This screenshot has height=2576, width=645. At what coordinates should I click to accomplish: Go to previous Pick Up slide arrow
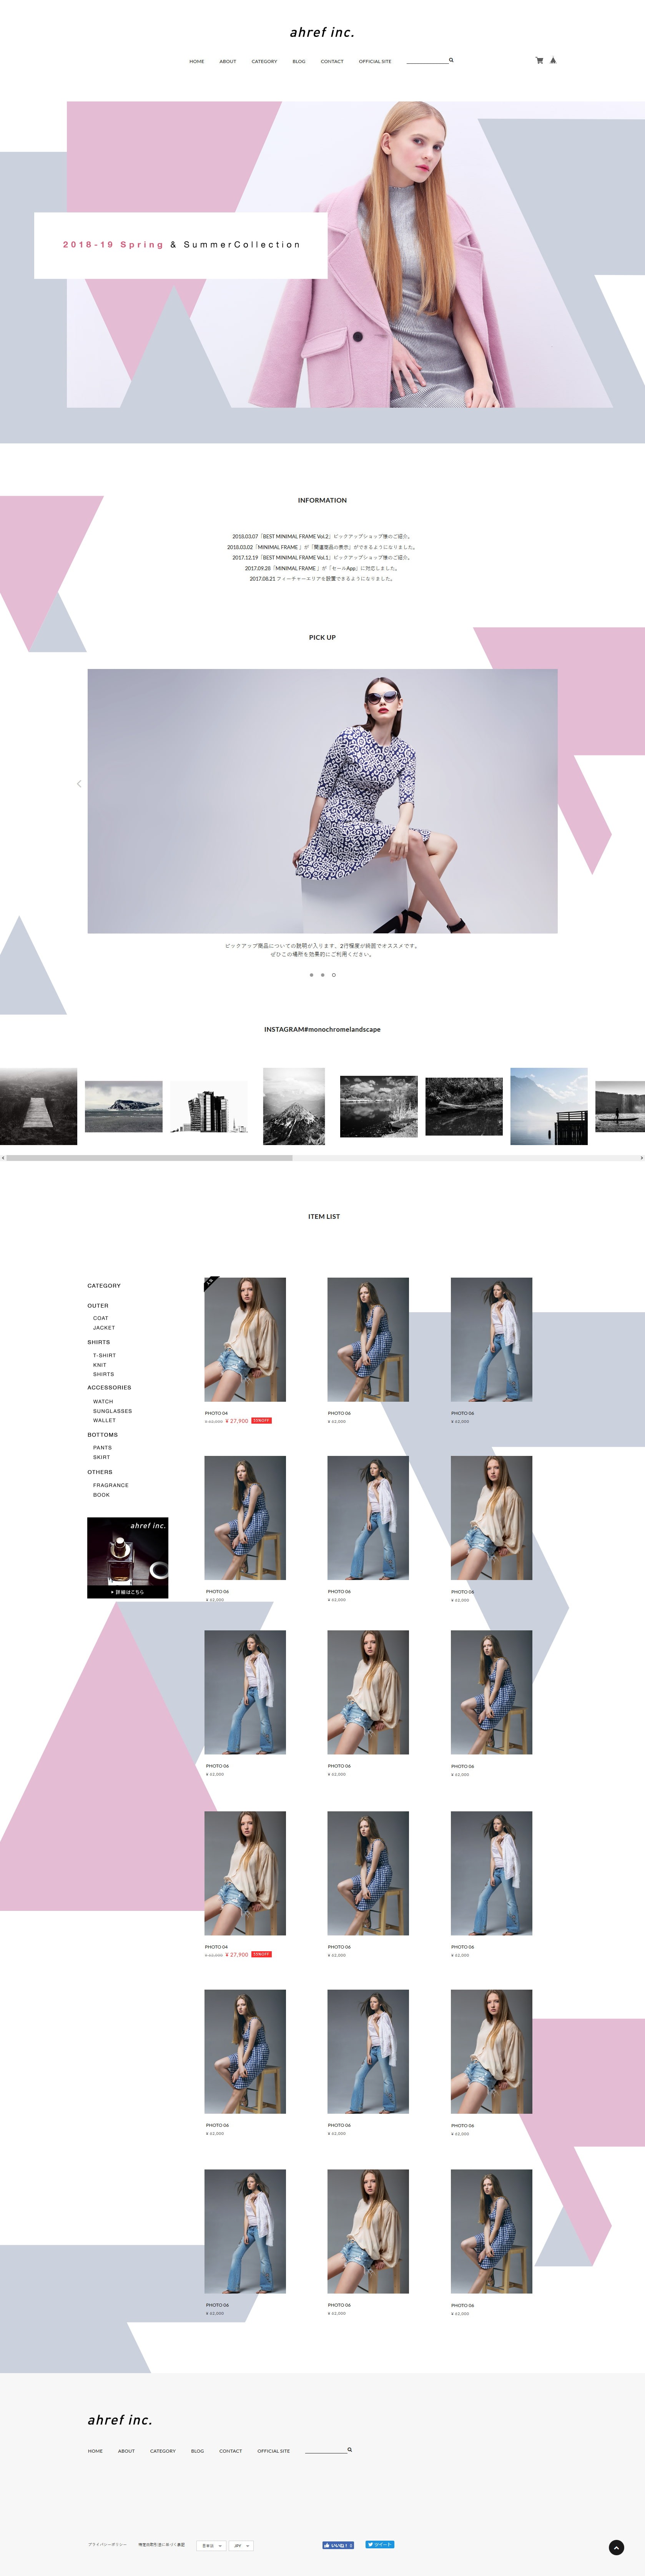(79, 784)
